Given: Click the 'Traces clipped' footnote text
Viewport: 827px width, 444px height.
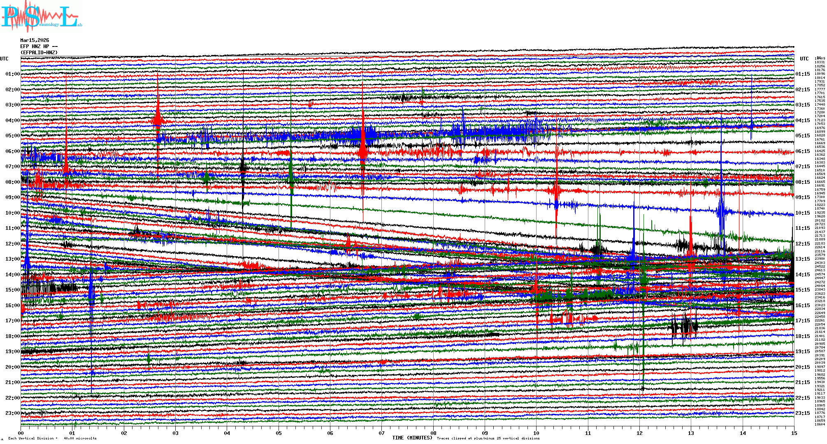Looking at the screenshot, I should [488, 438].
